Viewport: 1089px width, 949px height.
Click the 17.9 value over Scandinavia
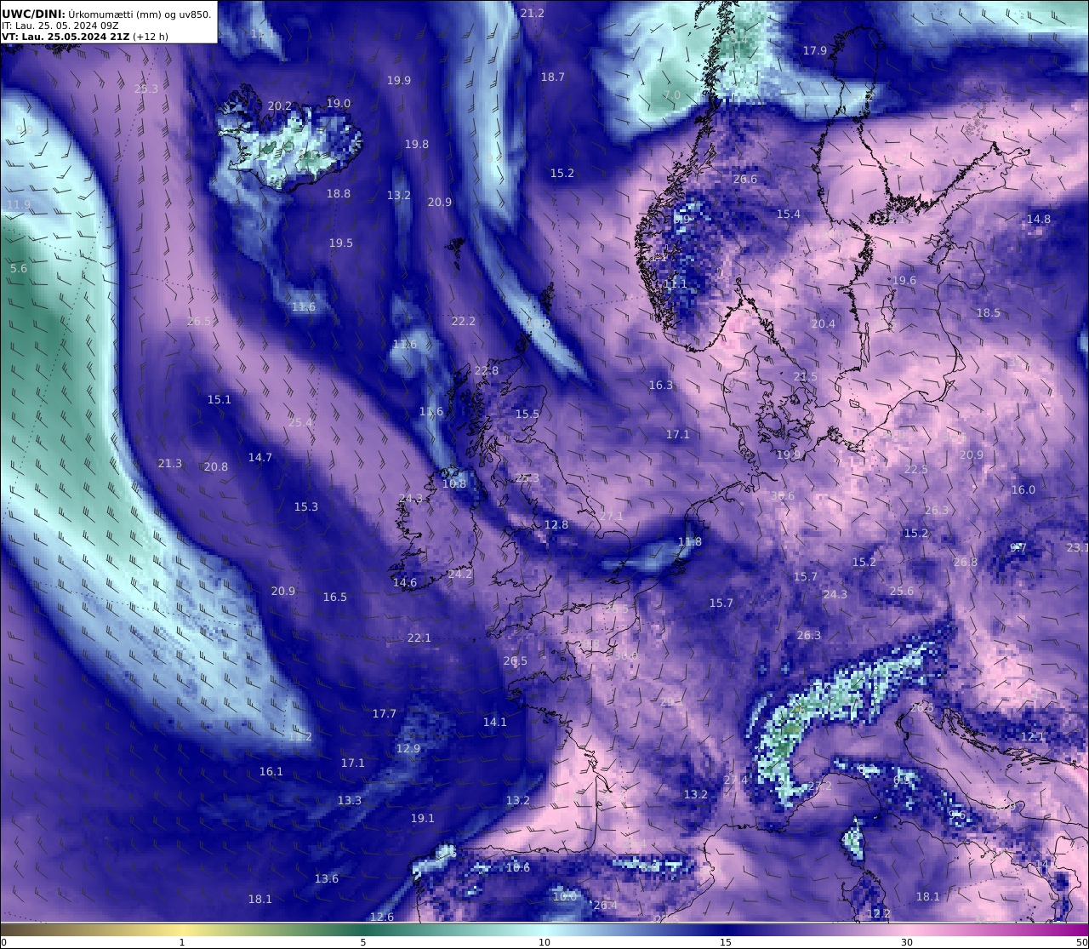tap(815, 50)
